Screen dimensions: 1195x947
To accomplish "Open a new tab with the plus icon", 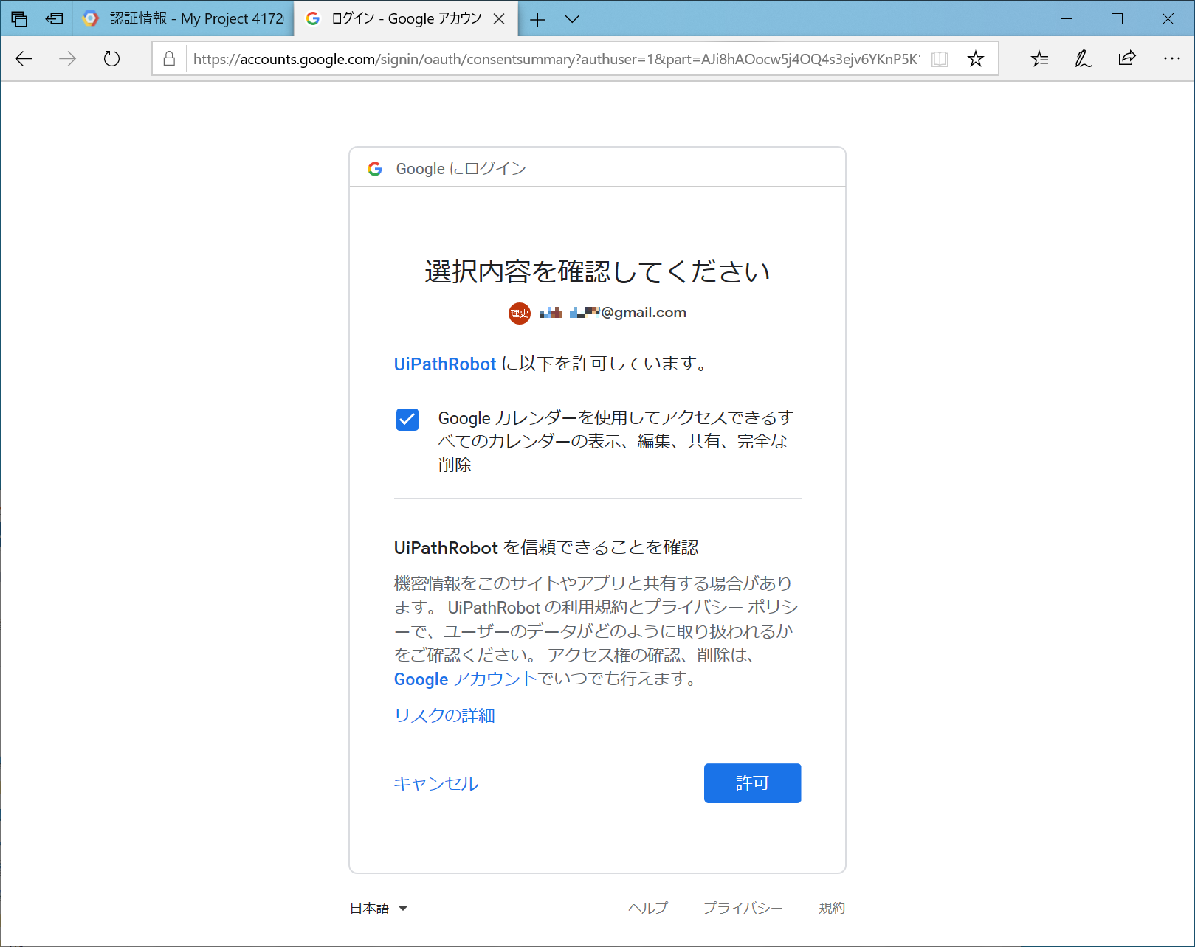I will 537,20.
